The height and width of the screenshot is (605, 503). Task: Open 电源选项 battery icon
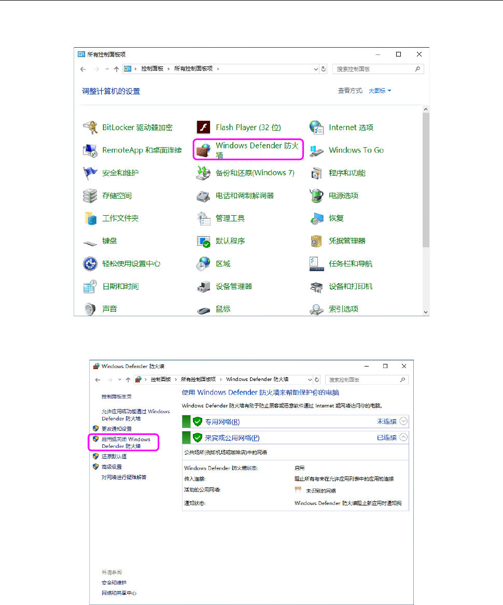[x=316, y=195]
